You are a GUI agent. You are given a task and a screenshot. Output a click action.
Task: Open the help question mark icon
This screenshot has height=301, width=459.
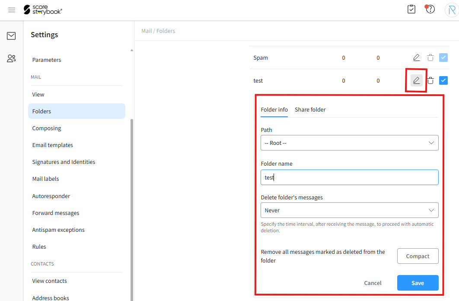(x=430, y=9)
